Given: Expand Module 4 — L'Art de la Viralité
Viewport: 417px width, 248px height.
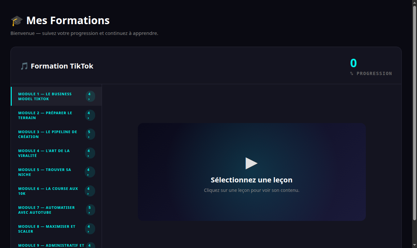Looking at the screenshot, I should point(56,153).
